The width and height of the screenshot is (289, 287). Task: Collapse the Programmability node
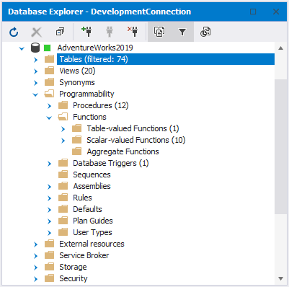pos(35,94)
